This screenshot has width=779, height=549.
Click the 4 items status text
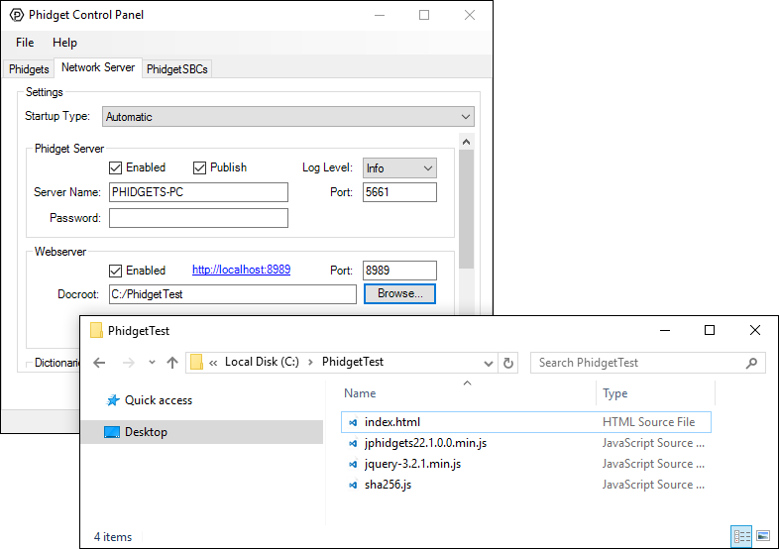(x=113, y=537)
